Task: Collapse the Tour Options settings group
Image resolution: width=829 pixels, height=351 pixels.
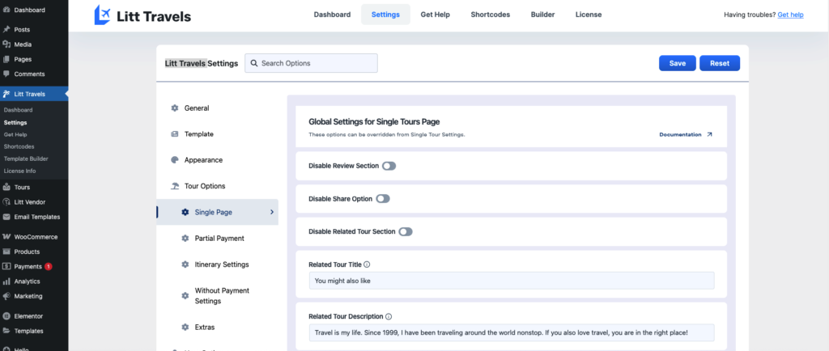Action: click(x=204, y=186)
